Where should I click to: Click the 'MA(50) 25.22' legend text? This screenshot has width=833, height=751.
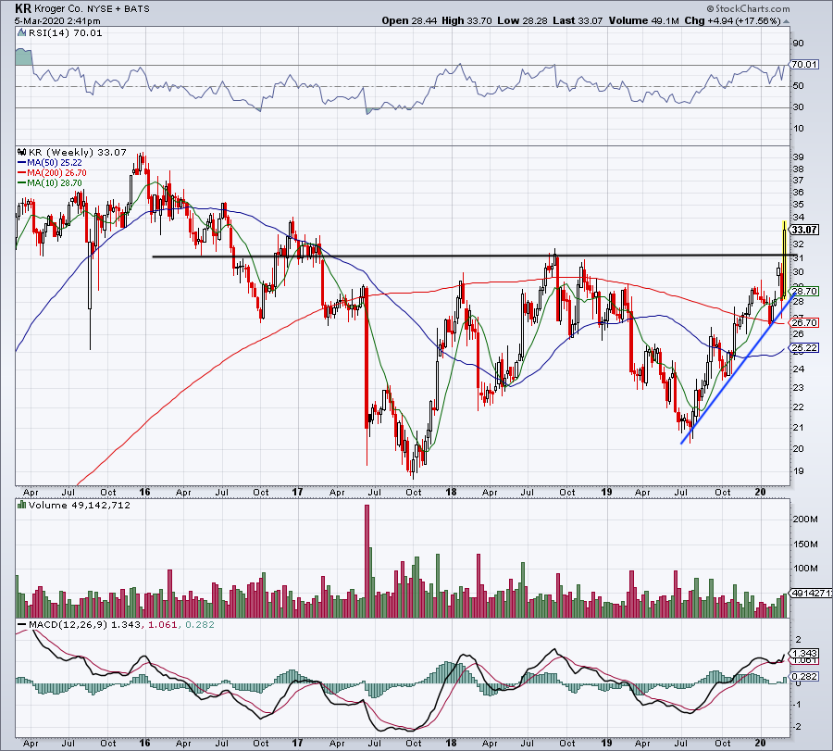pos(55,163)
